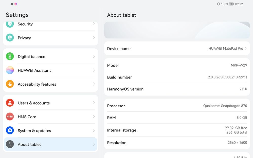The image size is (253, 158).
Task: Click the HarmonyOS version row
Action: pos(177,89)
